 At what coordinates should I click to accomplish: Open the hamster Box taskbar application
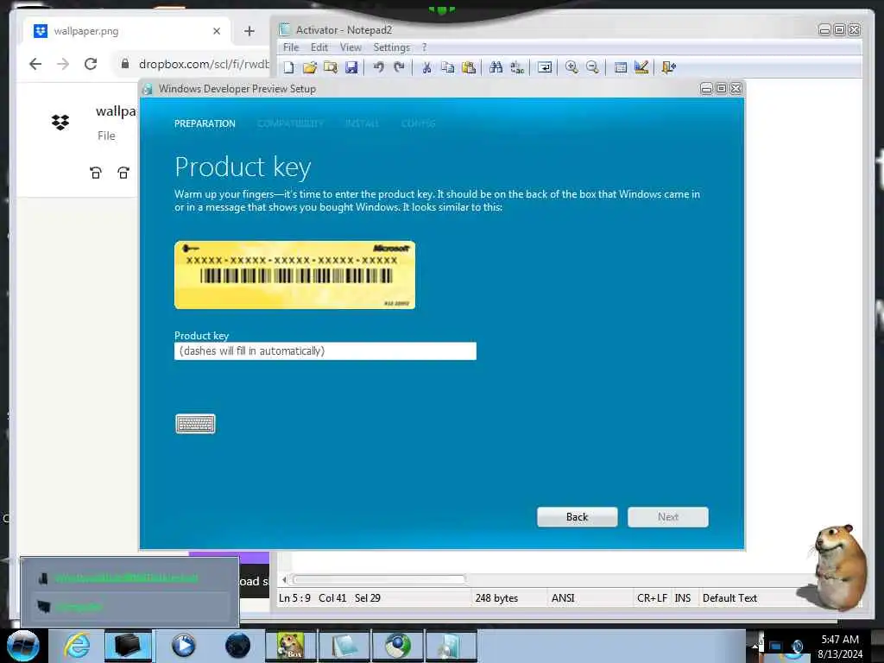click(291, 646)
